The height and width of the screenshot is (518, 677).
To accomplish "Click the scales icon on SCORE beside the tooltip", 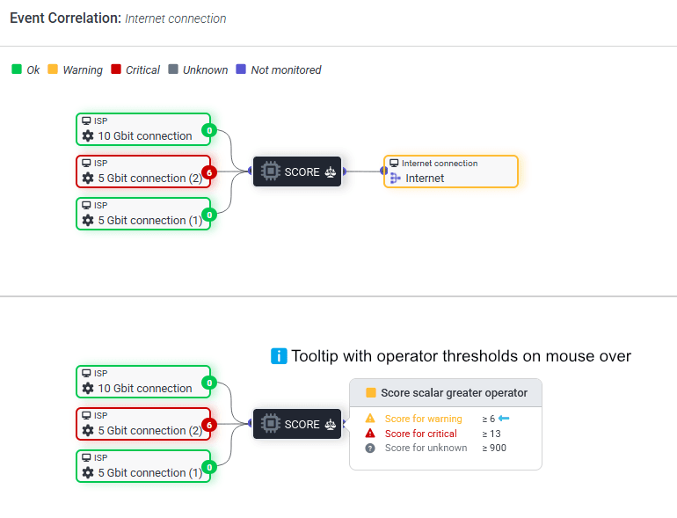I will pyautogui.click(x=331, y=425).
